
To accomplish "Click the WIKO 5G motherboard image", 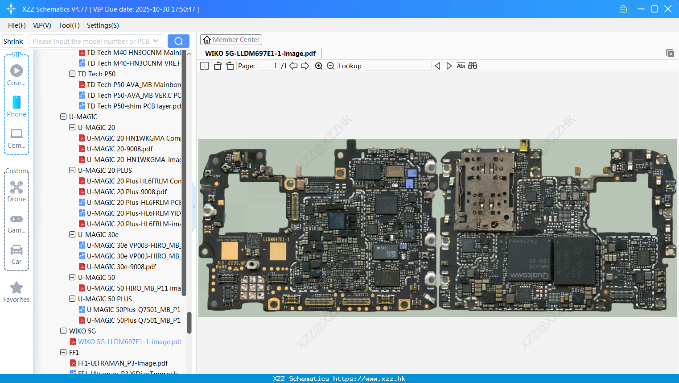I will click(x=437, y=228).
